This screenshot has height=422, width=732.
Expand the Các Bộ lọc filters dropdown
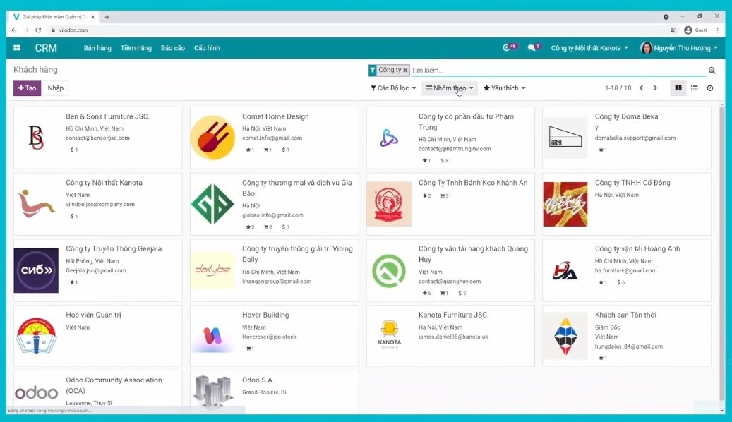pyautogui.click(x=393, y=88)
